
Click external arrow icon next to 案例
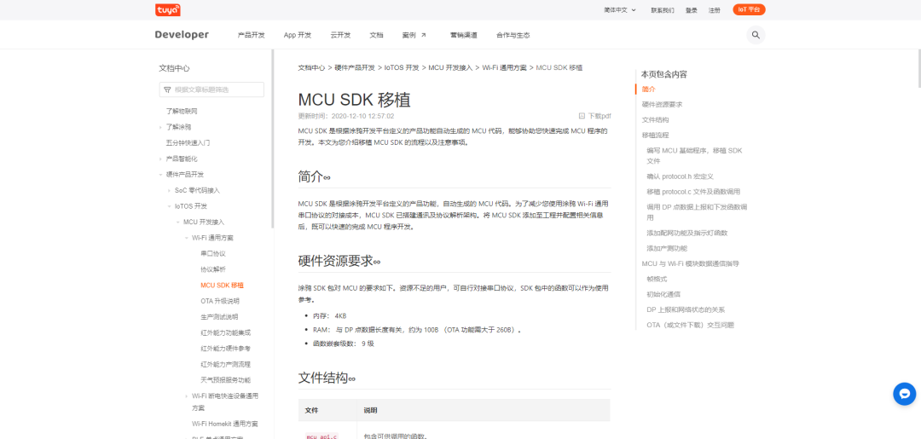(x=424, y=35)
